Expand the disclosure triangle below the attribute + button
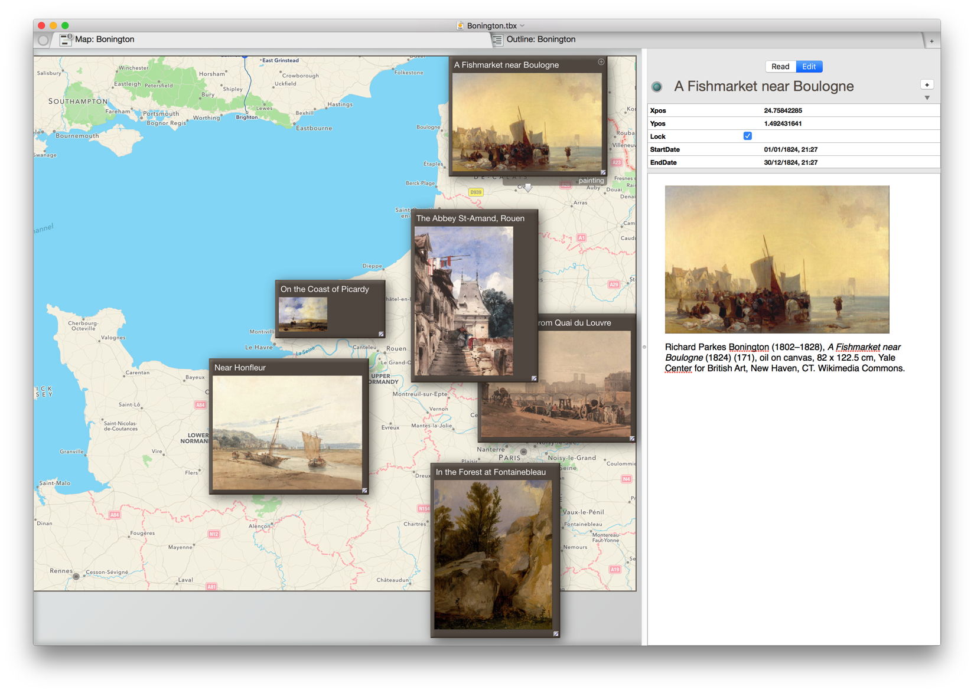This screenshot has height=693, width=974. [927, 97]
